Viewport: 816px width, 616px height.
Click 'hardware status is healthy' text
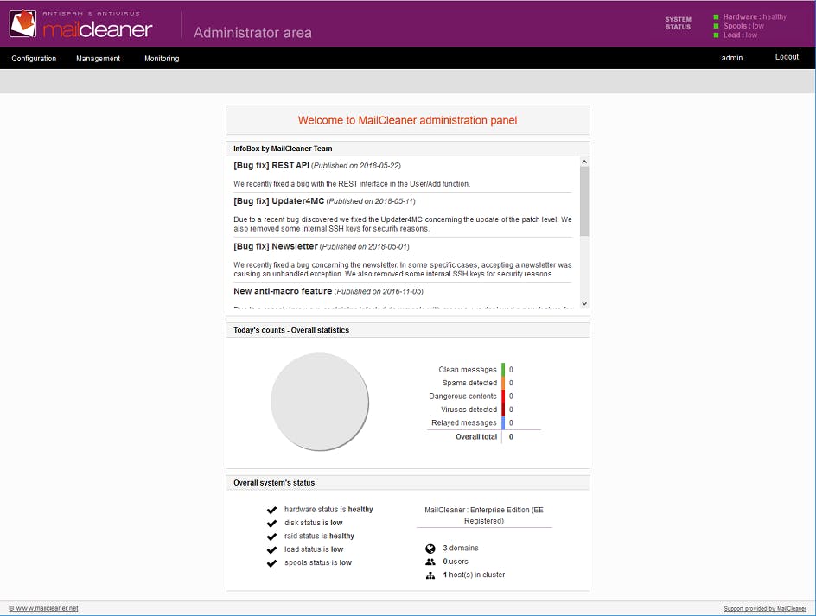pos(328,510)
